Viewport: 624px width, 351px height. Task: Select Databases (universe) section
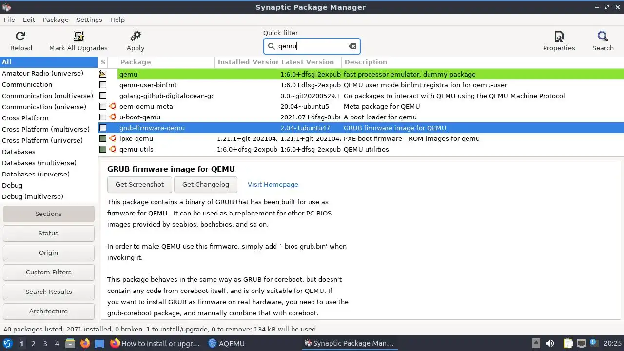coord(49,174)
